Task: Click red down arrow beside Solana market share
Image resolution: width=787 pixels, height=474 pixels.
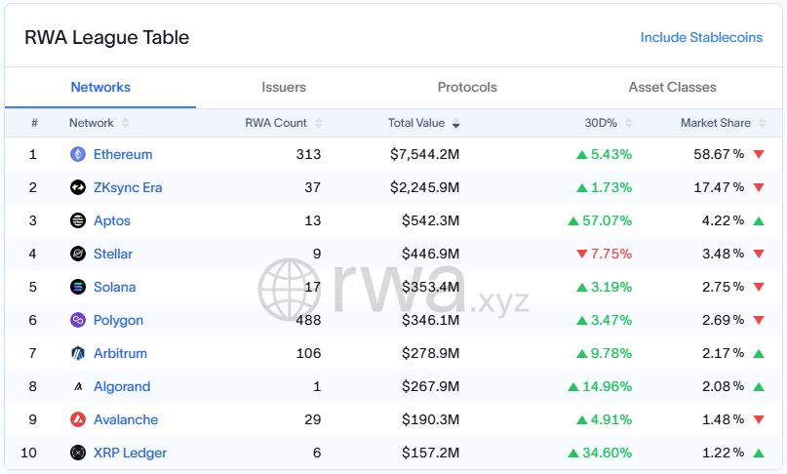Action: click(759, 287)
